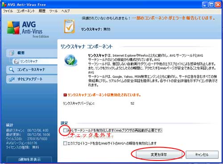This screenshot has height=164, width=223.
Task: Click the AVG logo
Action: click(28, 29)
